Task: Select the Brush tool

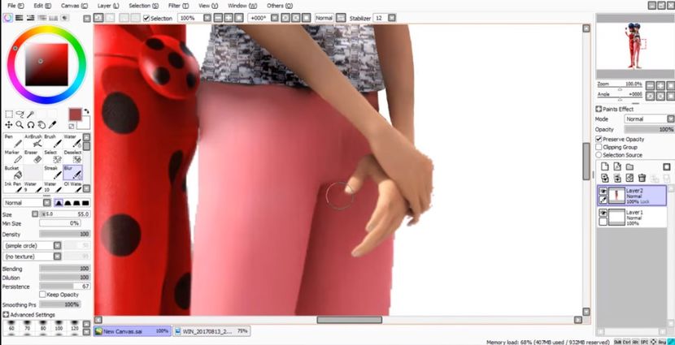Action: (53, 141)
